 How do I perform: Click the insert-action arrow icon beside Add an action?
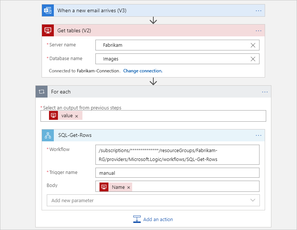137,219
